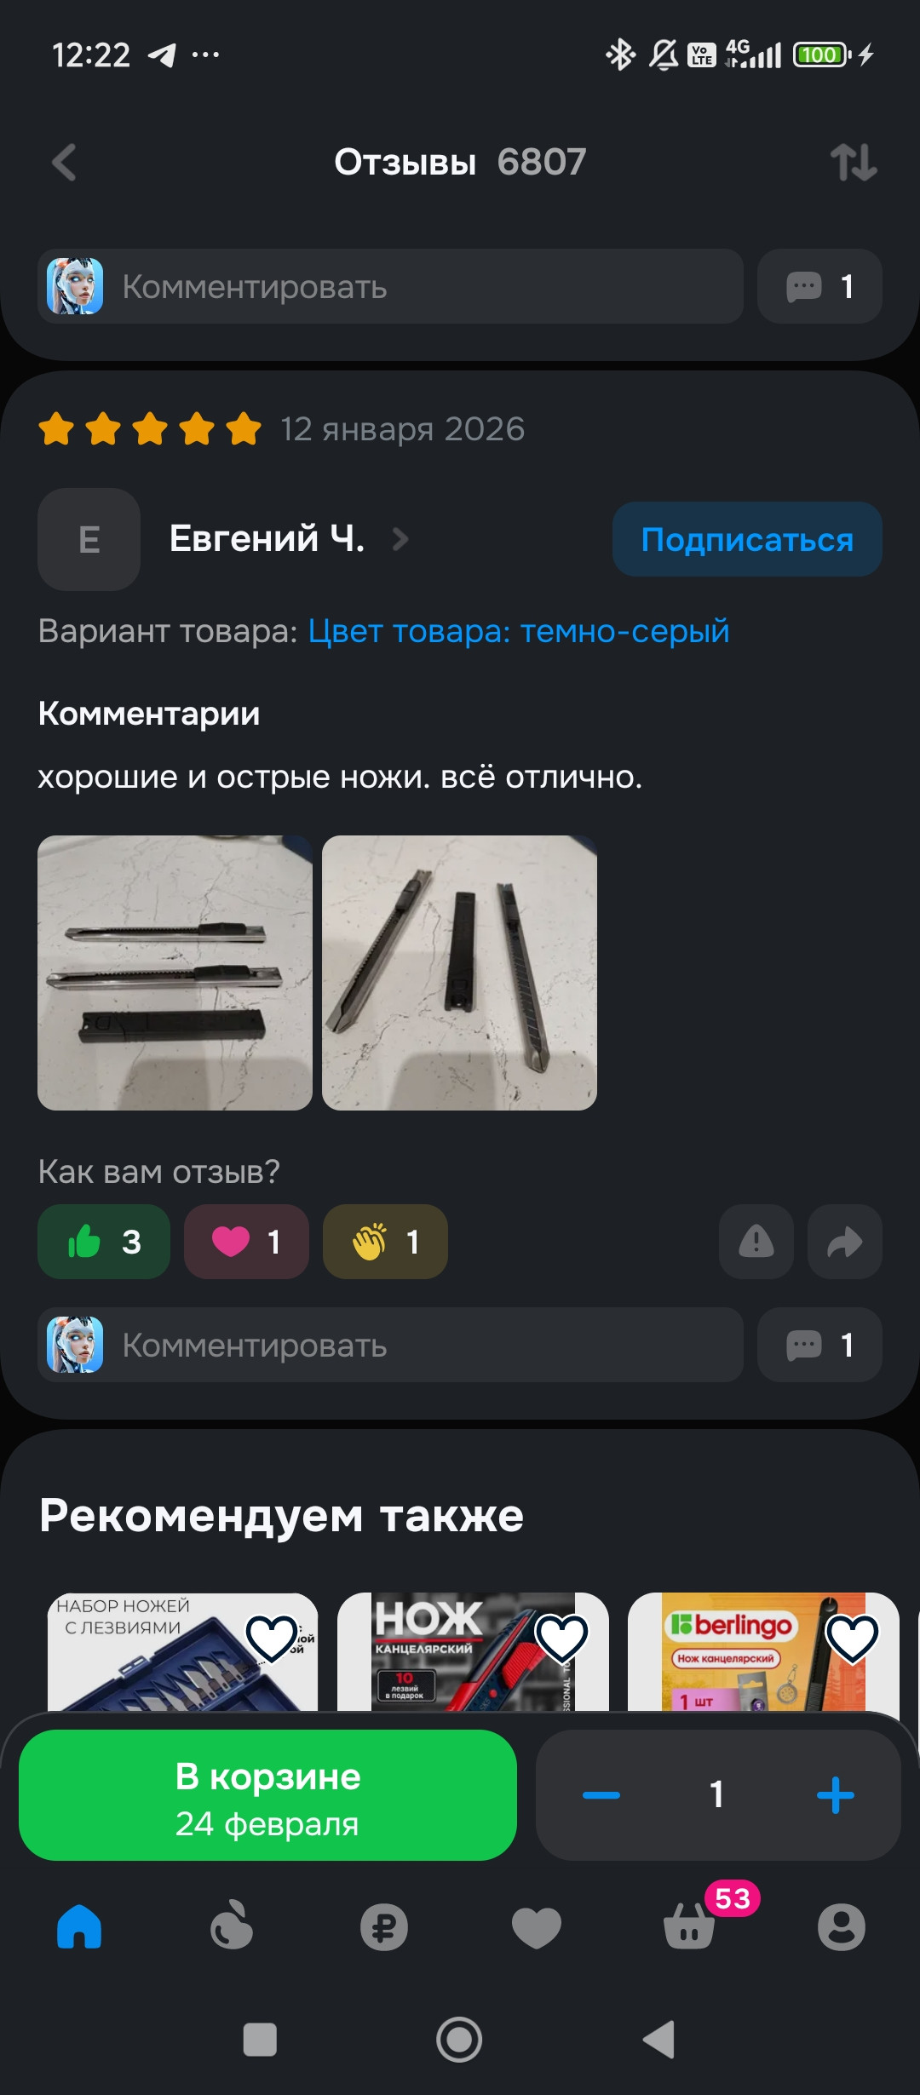
Task: Open the profile icon in bottom navigation
Action: click(842, 1926)
